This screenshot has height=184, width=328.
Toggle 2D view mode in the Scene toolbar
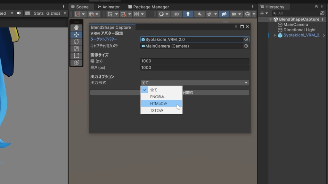[176, 14]
